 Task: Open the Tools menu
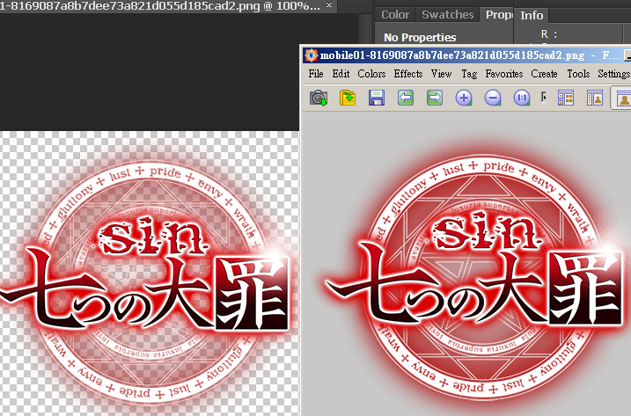click(578, 74)
